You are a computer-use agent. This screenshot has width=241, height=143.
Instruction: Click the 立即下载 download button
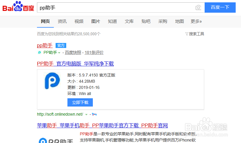(x=80, y=102)
